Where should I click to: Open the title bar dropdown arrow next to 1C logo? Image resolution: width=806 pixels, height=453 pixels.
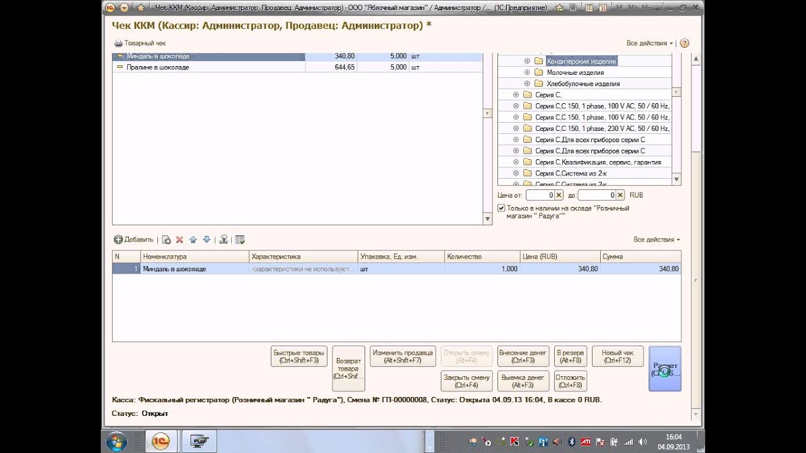(124, 8)
